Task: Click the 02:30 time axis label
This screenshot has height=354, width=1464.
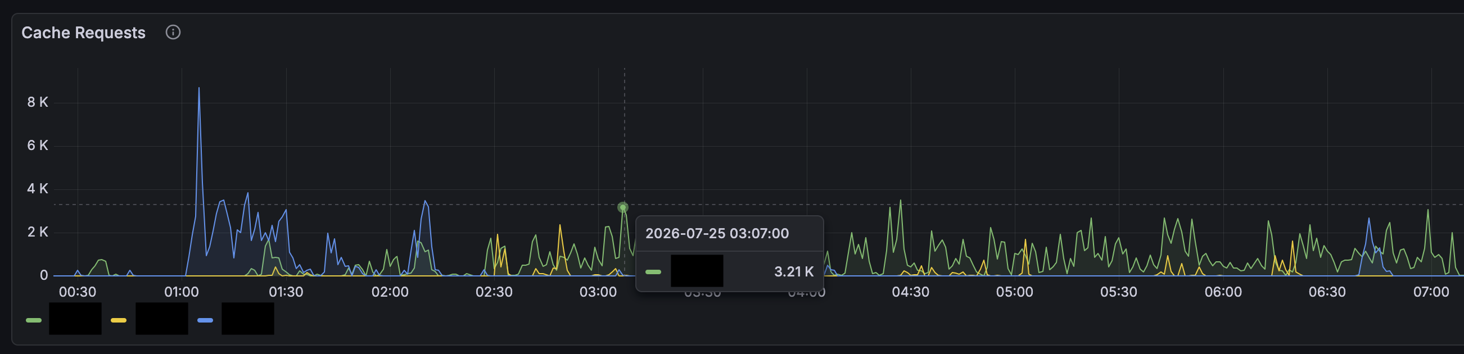Action: [x=494, y=292]
